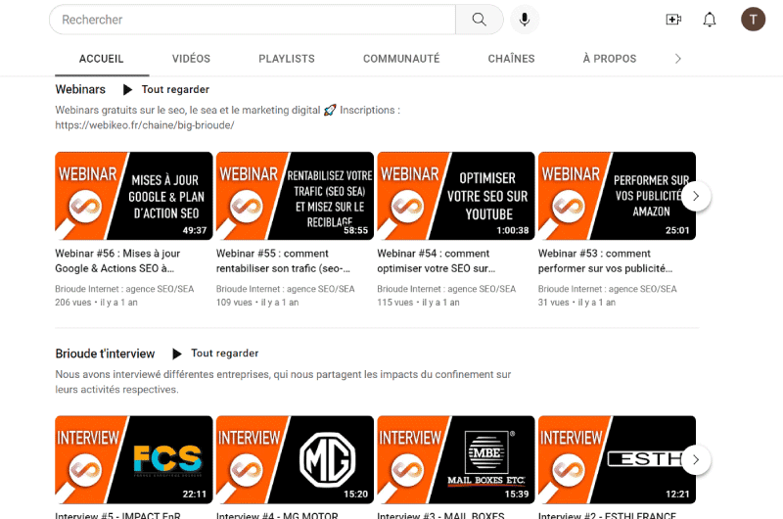
Task: Click Tout regarder for Webinars
Action: click(175, 89)
